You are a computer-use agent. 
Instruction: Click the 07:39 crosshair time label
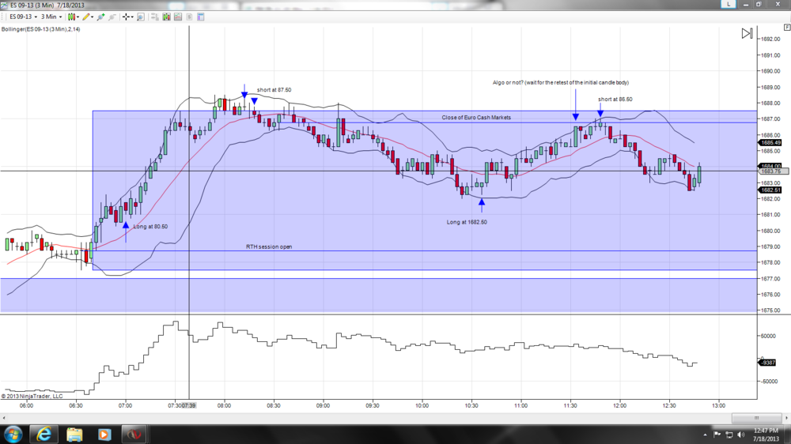click(x=189, y=405)
